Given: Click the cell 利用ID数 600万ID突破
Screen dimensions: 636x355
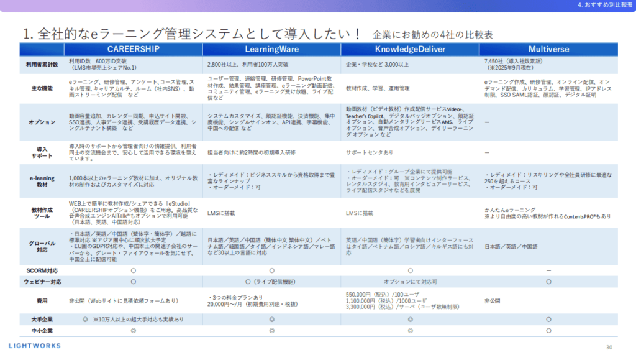Looking at the screenshot, I should pyautogui.click(x=98, y=62).
